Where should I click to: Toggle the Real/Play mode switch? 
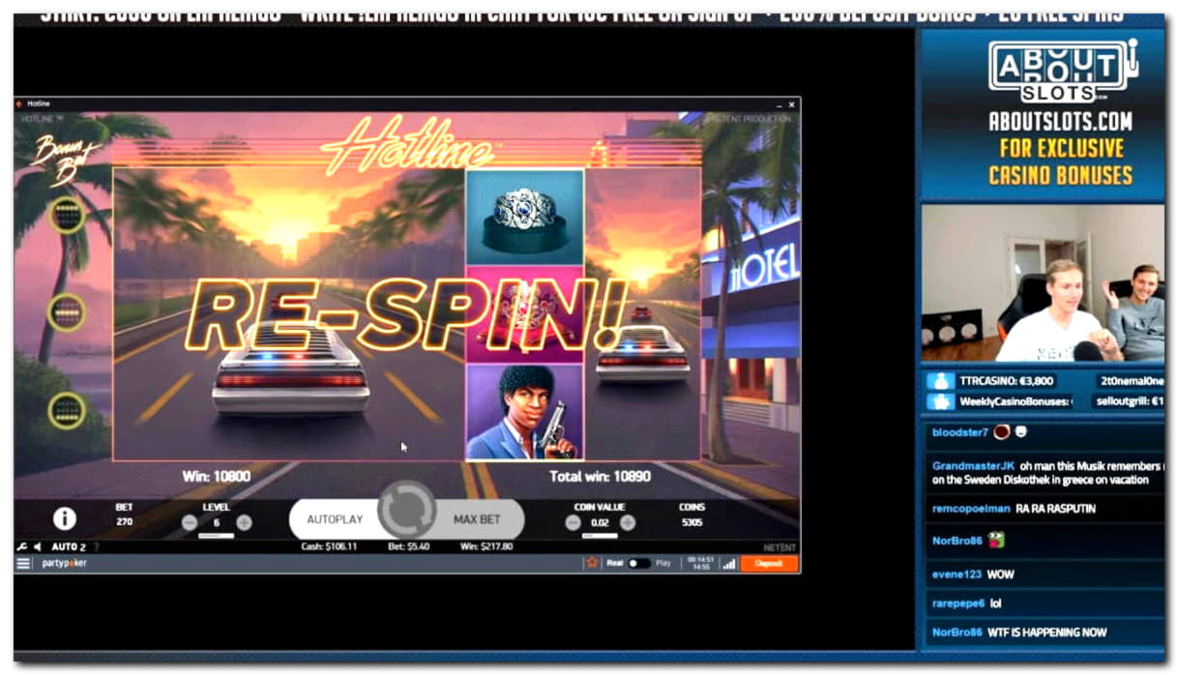pyautogui.click(x=638, y=563)
